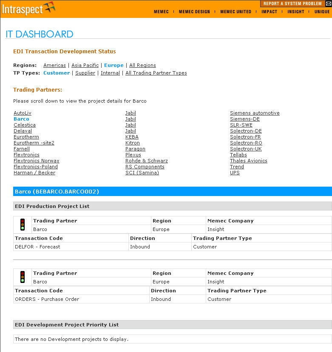The height and width of the screenshot is (352, 332).
Task: Open Report a System Problem
Action: click(x=292, y=3)
